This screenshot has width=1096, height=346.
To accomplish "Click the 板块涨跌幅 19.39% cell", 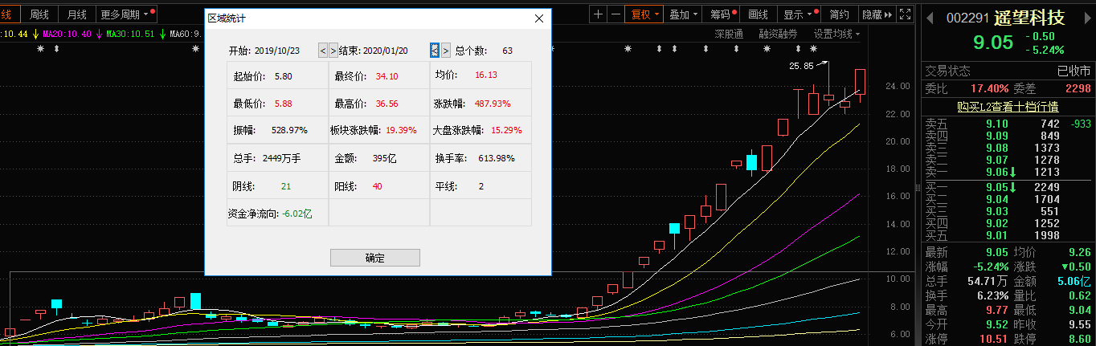I will coord(379,129).
